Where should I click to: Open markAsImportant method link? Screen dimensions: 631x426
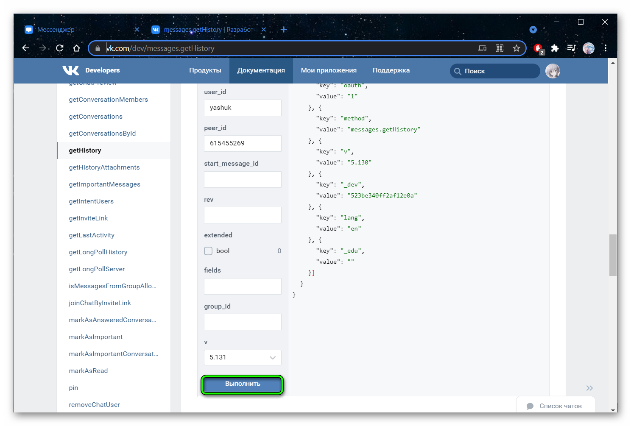point(96,337)
